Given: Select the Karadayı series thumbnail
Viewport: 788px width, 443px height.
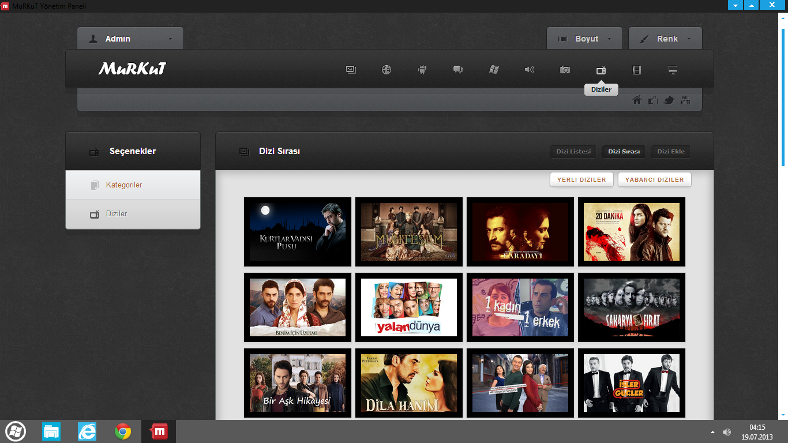Looking at the screenshot, I should [520, 232].
